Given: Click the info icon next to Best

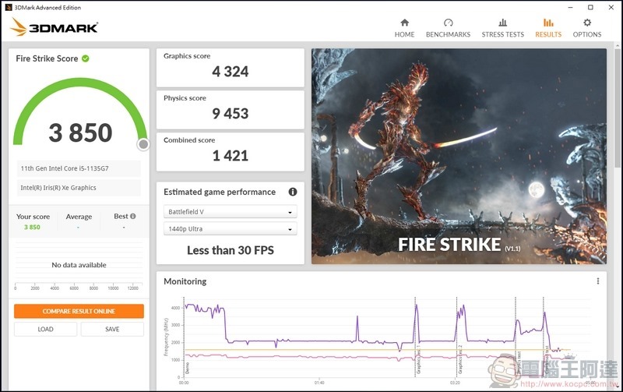Looking at the screenshot, I should pyautogui.click(x=133, y=217).
